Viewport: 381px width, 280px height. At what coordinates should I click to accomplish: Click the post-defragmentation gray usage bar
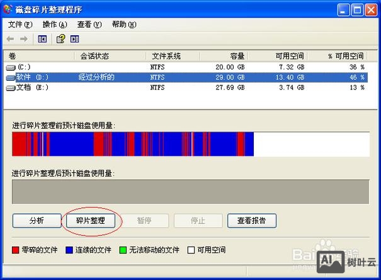[190, 192]
